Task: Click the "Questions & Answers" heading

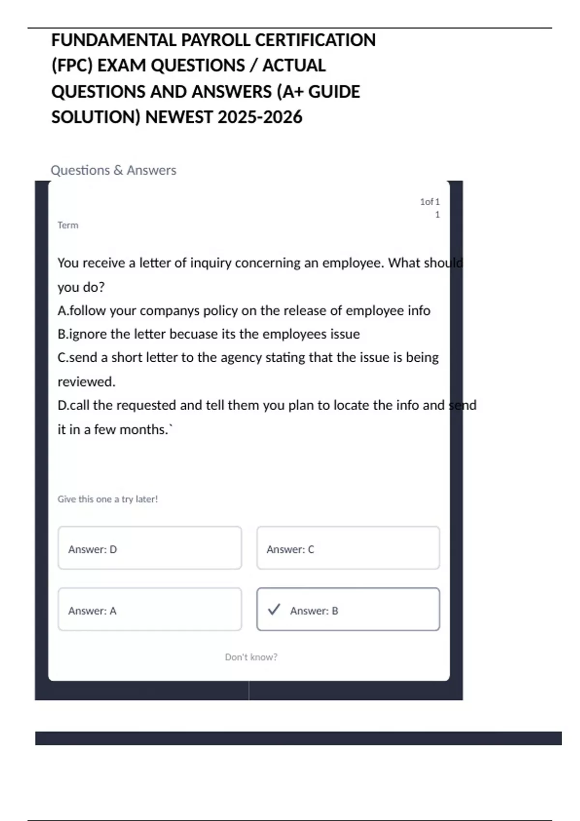Action: pyautogui.click(x=114, y=170)
